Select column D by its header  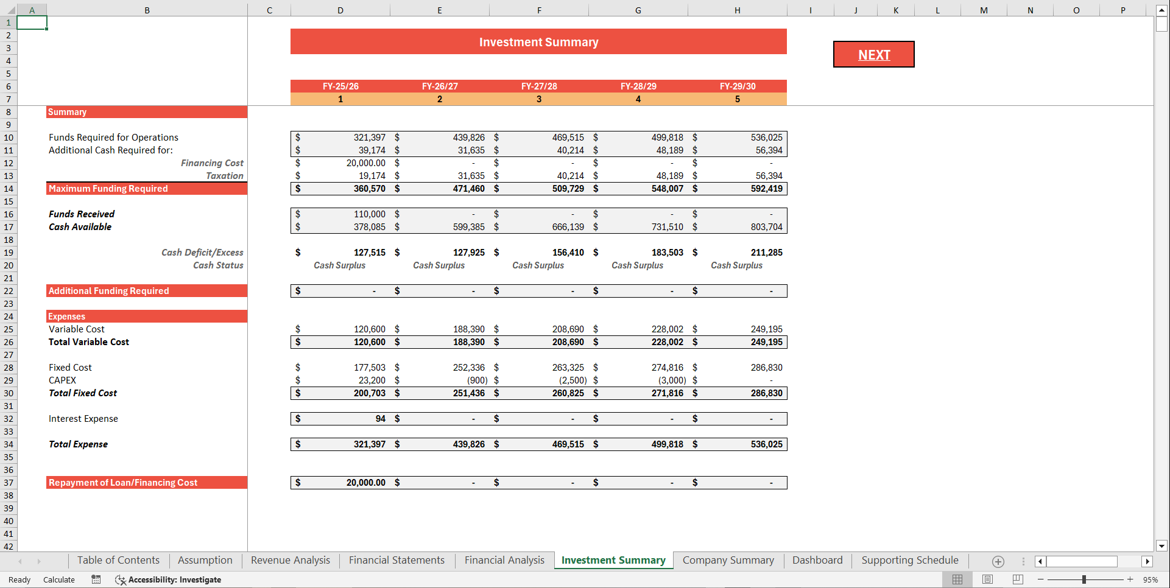pos(340,10)
